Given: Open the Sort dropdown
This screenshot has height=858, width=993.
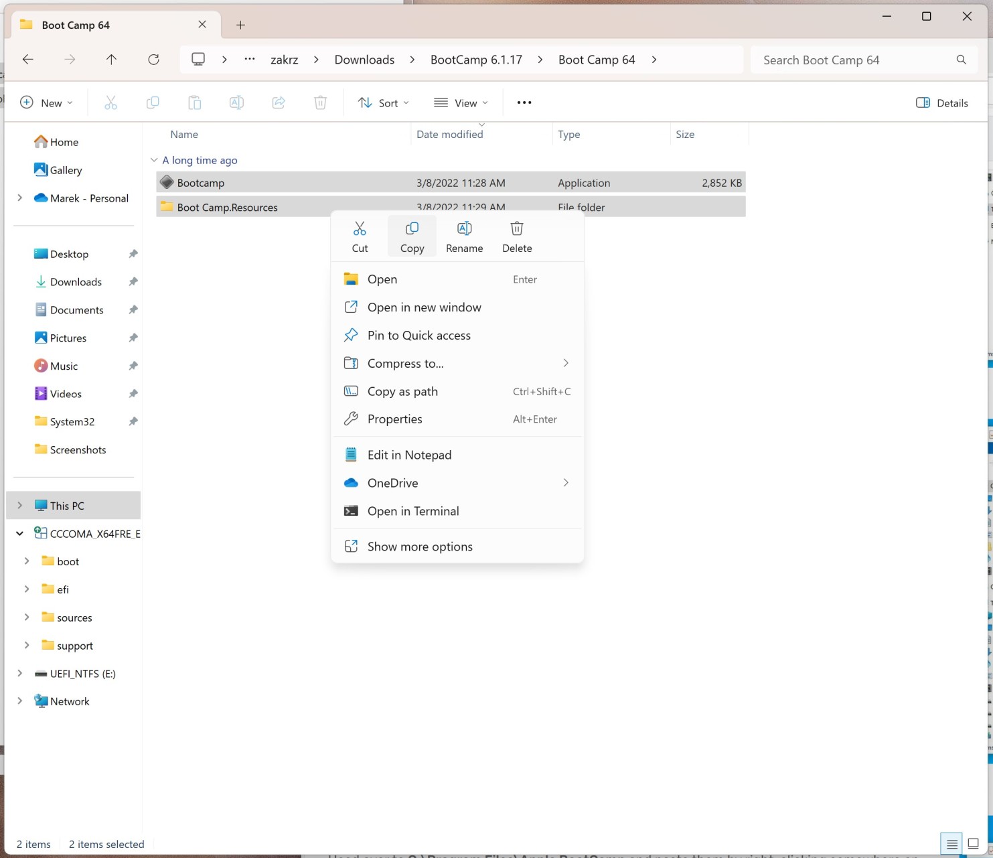Looking at the screenshot, I should (x=383, y=102).
